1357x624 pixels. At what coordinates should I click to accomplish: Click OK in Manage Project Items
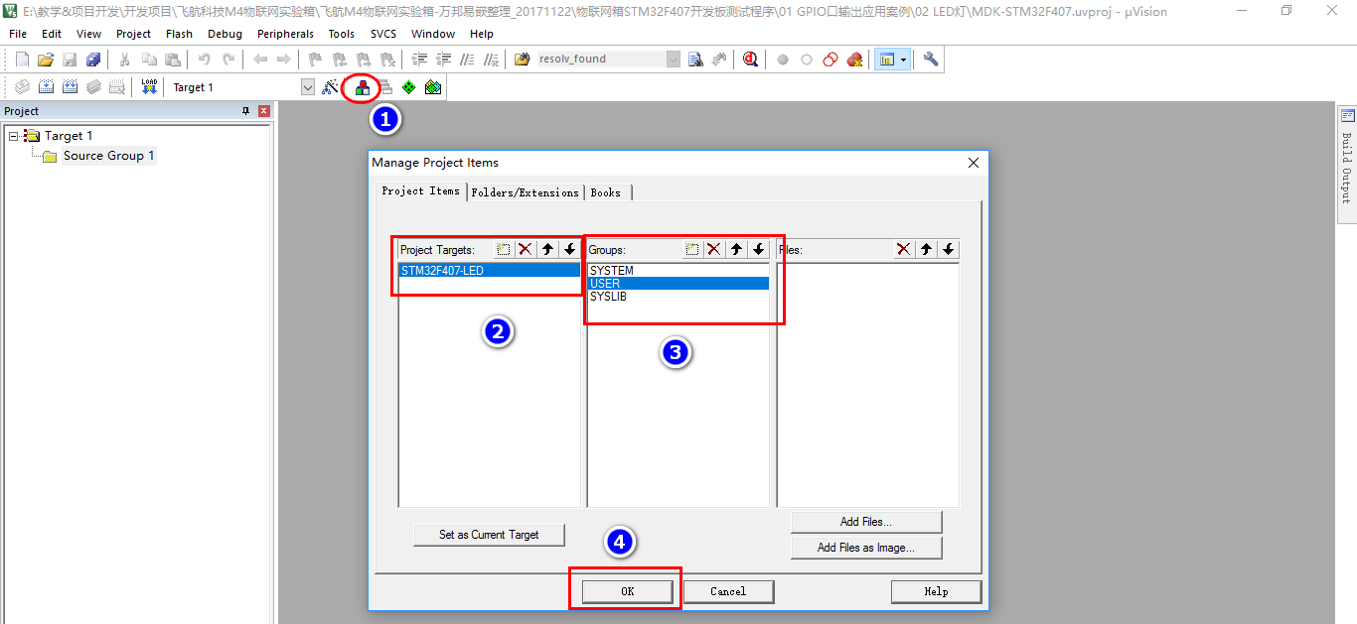pos(627,591)
